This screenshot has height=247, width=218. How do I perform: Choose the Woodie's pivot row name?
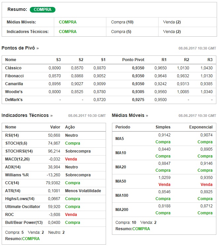coord(14,92)
